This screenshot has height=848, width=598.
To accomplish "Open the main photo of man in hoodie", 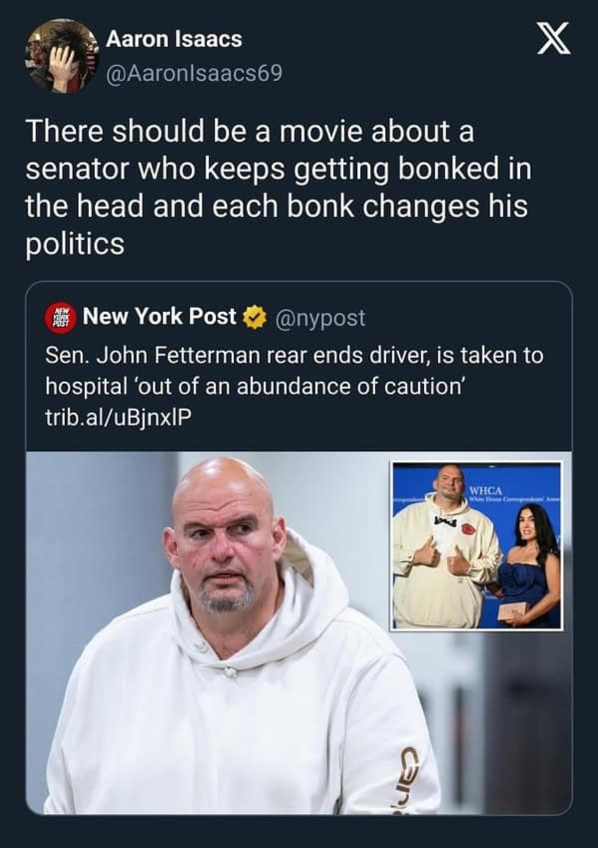I will point(299,633).
